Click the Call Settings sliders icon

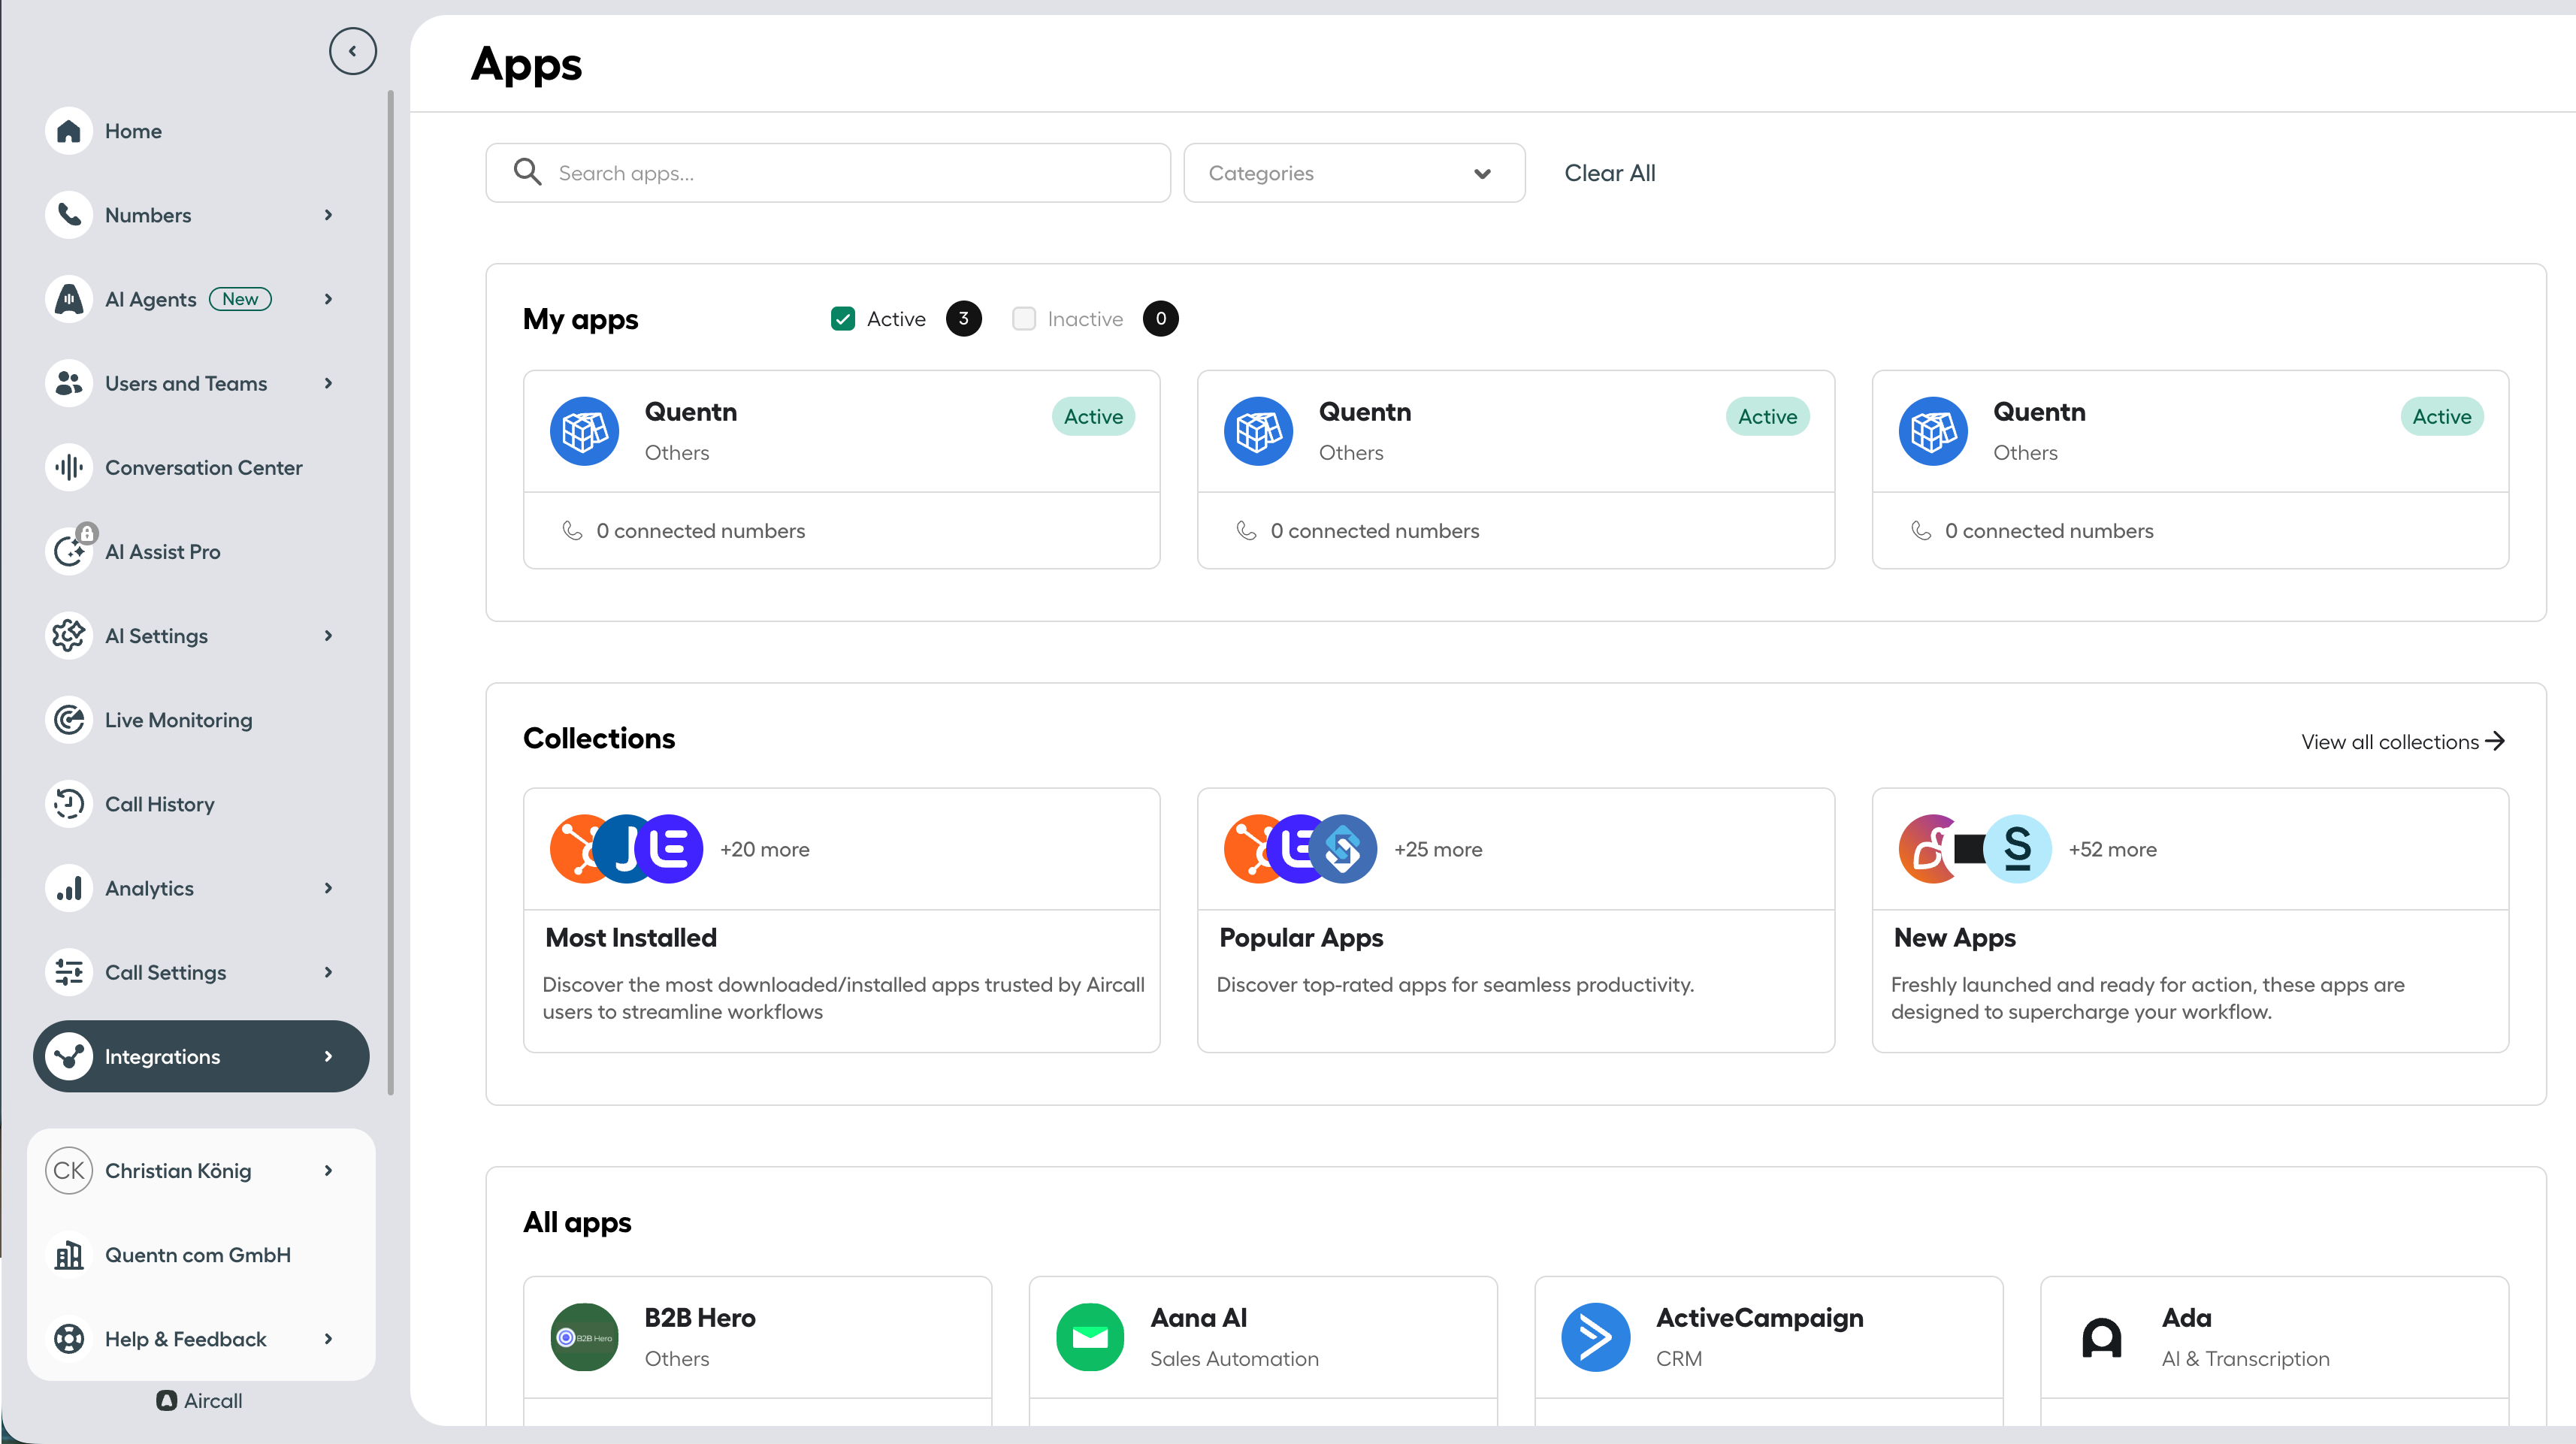69,972
